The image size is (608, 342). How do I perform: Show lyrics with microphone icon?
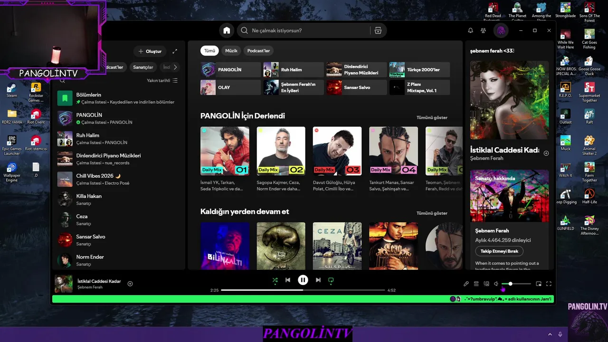click(466, 284)
